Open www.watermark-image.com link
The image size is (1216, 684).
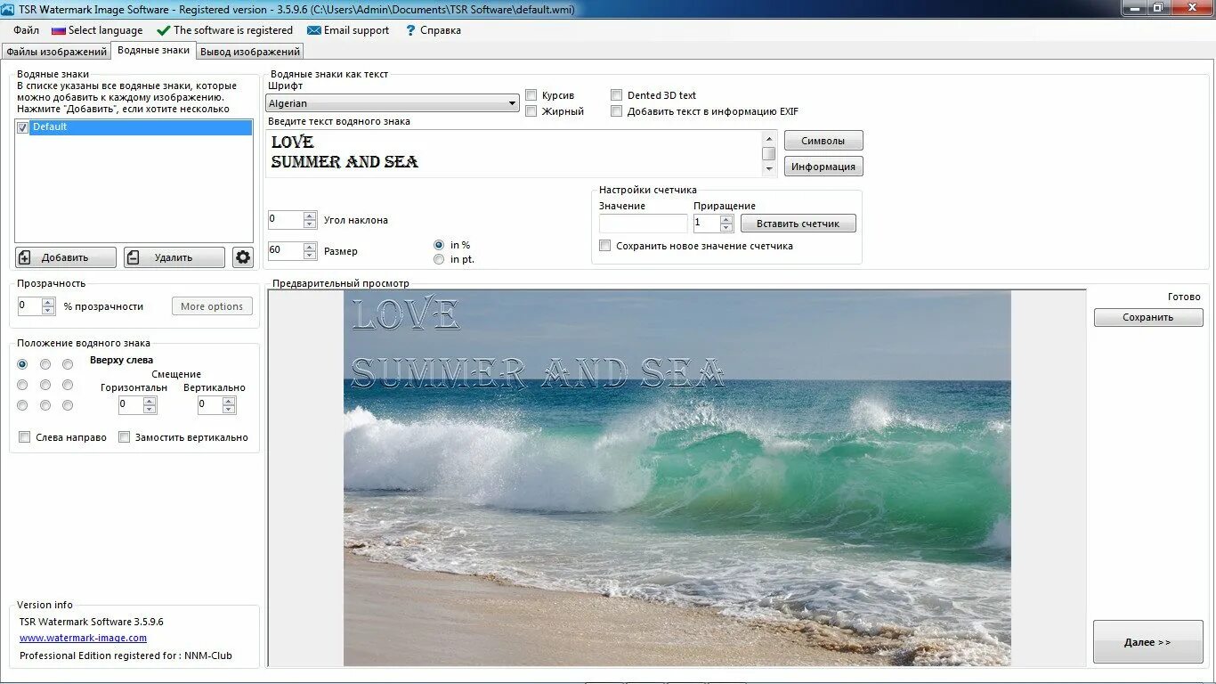[x=83, y=639]
